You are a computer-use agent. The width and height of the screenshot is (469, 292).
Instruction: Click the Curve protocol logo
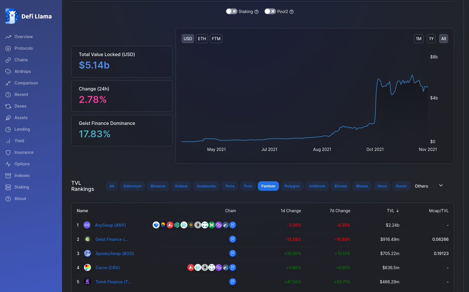87,268
